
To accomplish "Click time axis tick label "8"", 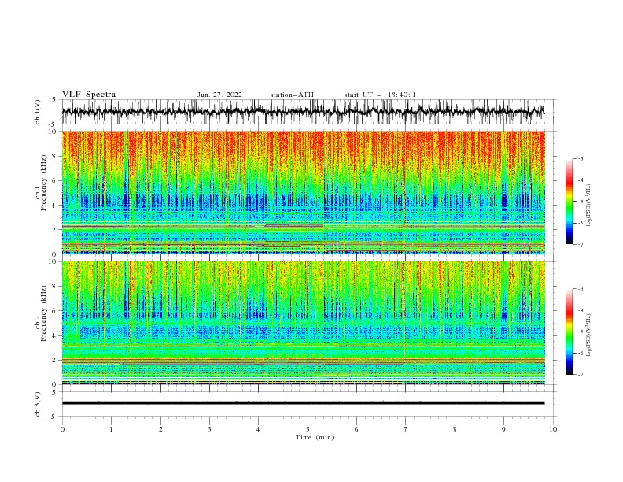I will coord(455,429).
